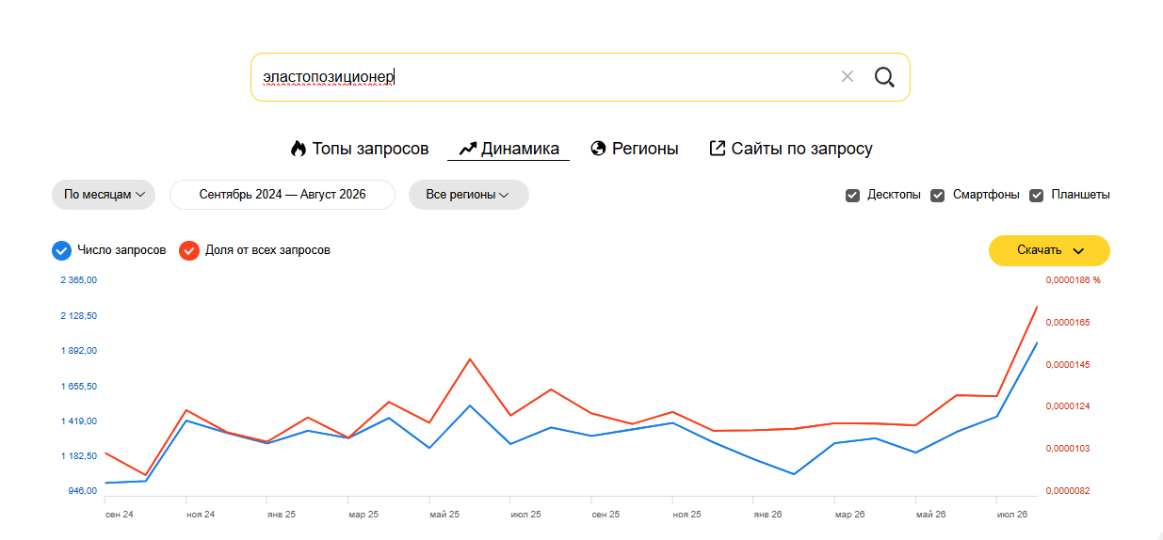Click the globe icon beside Регионы
1163x540 pixels.
point(598,149)
